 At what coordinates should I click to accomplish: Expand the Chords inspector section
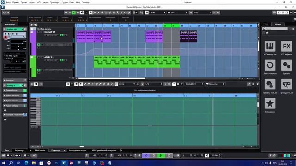pyautogui.click(x=15, y=80)
